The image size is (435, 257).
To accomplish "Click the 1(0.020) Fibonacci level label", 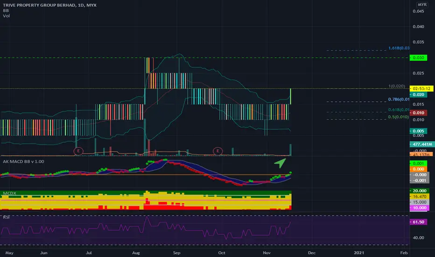I will (396, 86).
